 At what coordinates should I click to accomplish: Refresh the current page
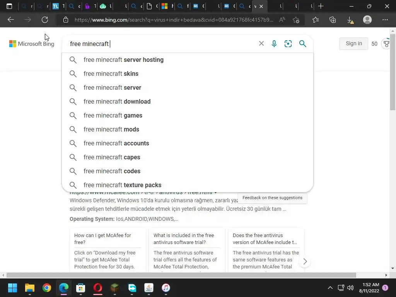(45, 20)
